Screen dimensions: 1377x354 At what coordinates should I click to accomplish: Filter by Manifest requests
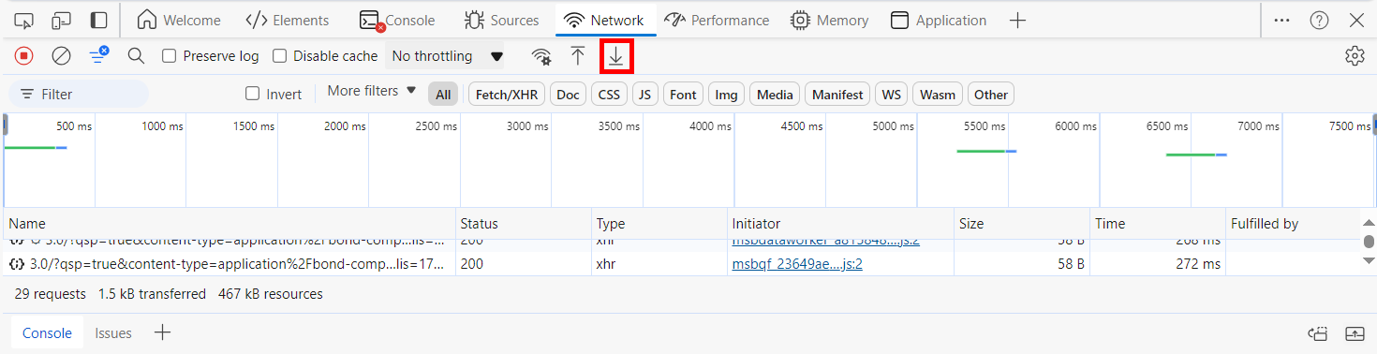point(837,94)
